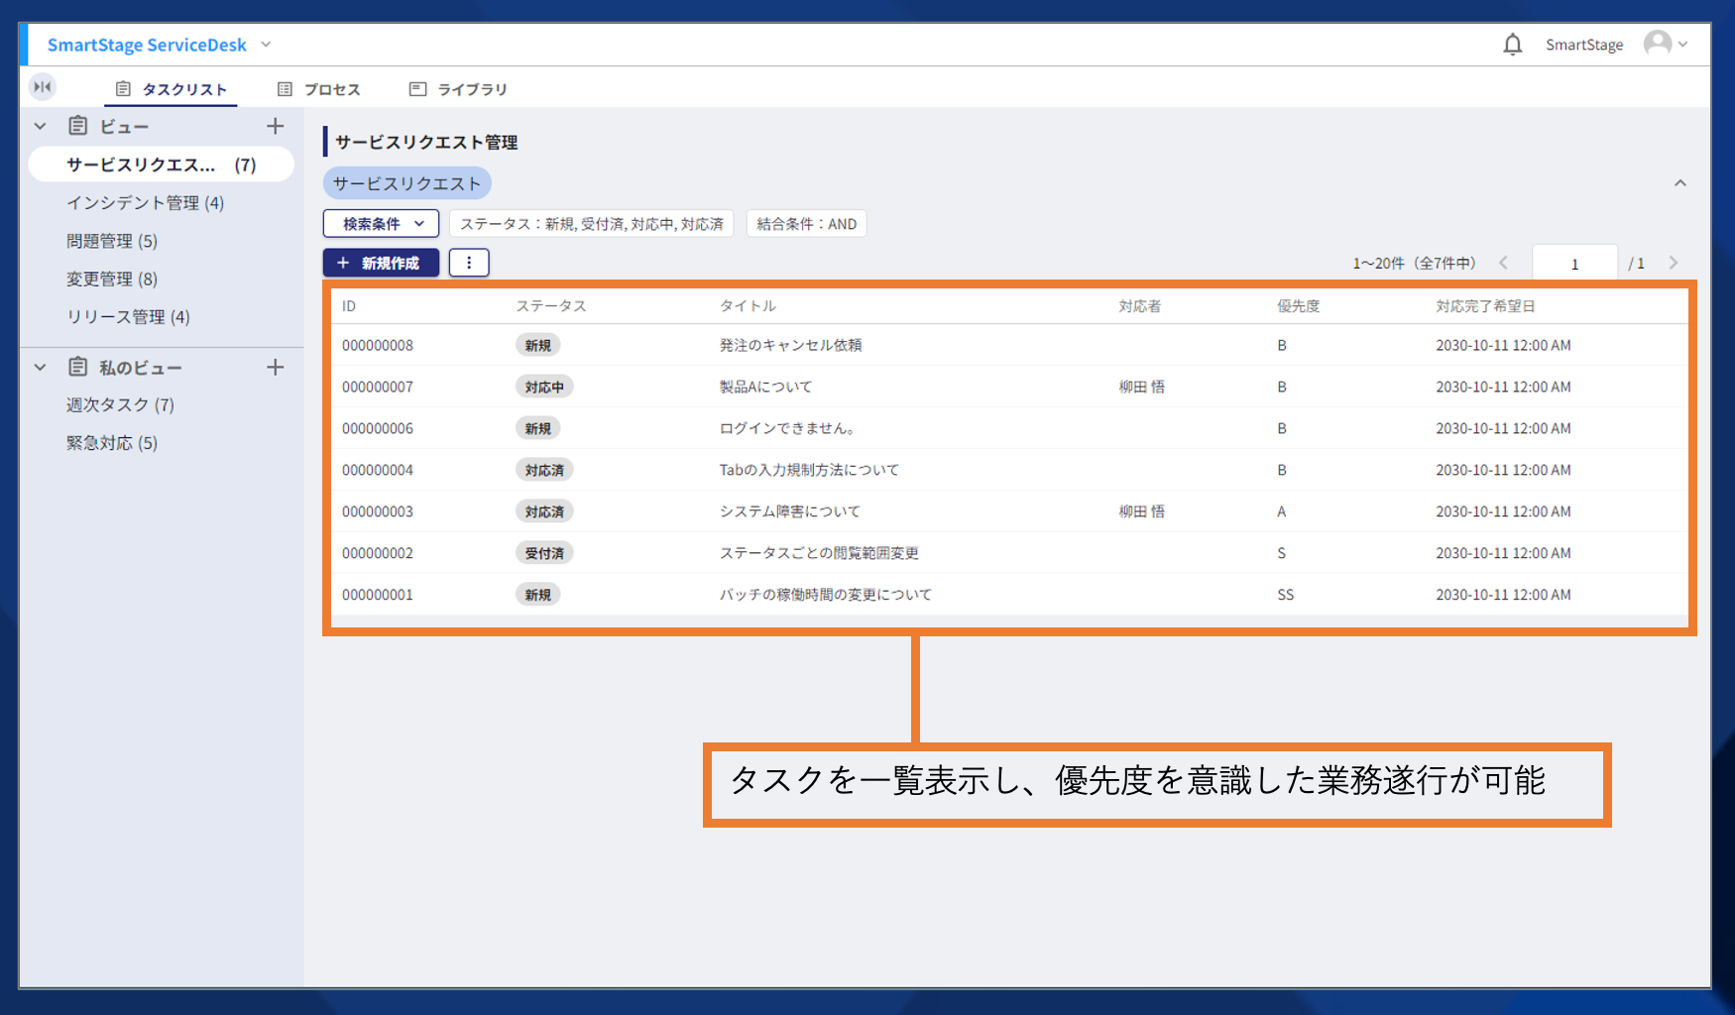The image size is (1735, 1015).
Task: Open the notification bell
Action: pyautogui.click(x=1512, y=45)
